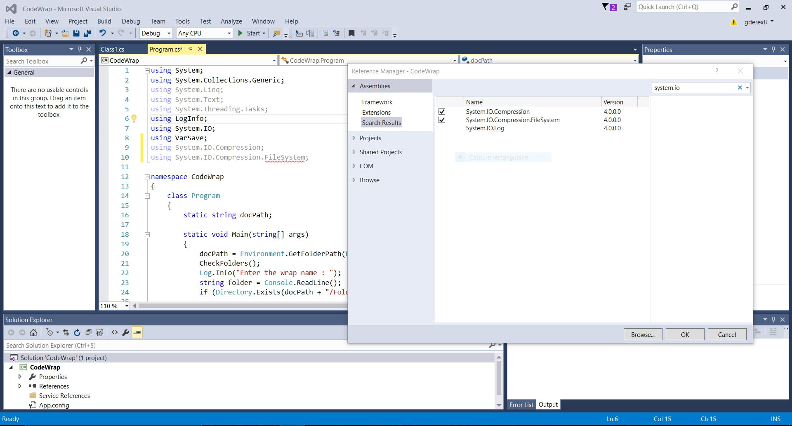Viewport: 792px width, 426px height.
Task: Open the 110 % zoom dropdown
Action: tap(126, 306)
